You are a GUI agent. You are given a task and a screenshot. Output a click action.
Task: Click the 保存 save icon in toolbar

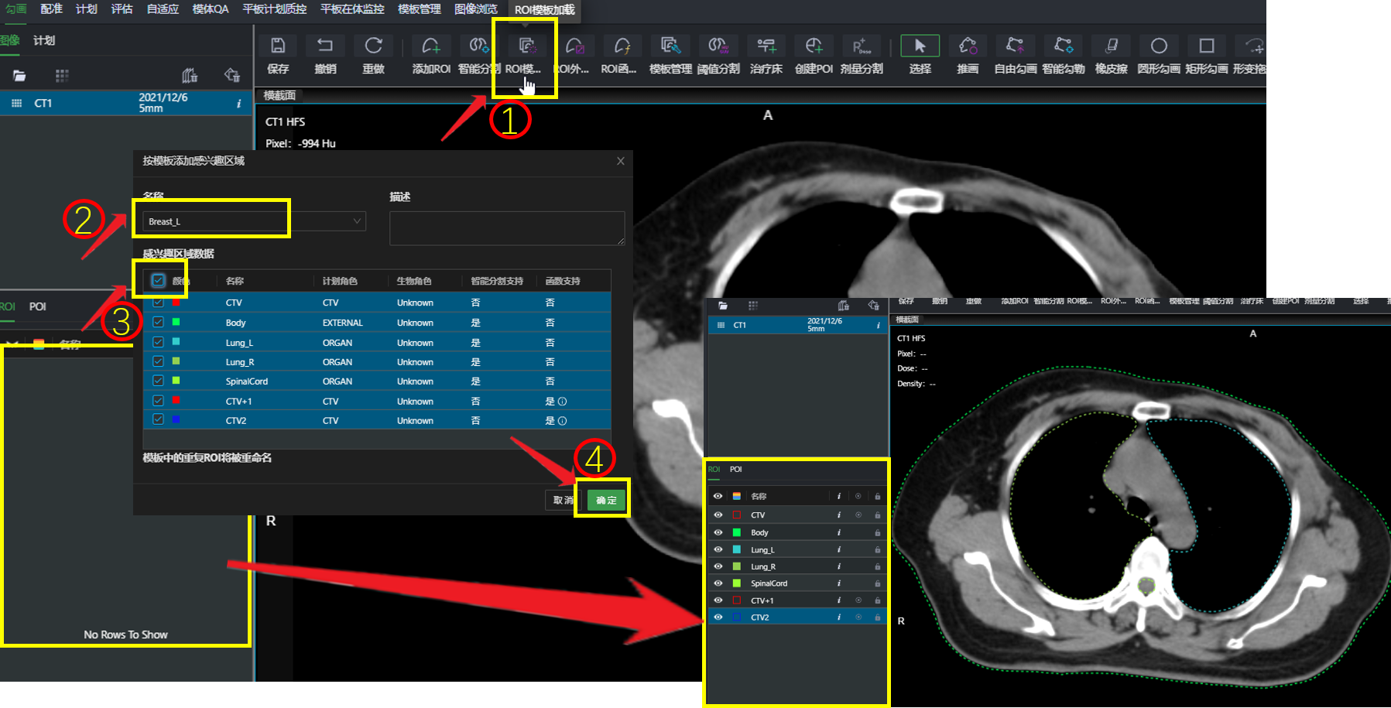click(278, 46)
